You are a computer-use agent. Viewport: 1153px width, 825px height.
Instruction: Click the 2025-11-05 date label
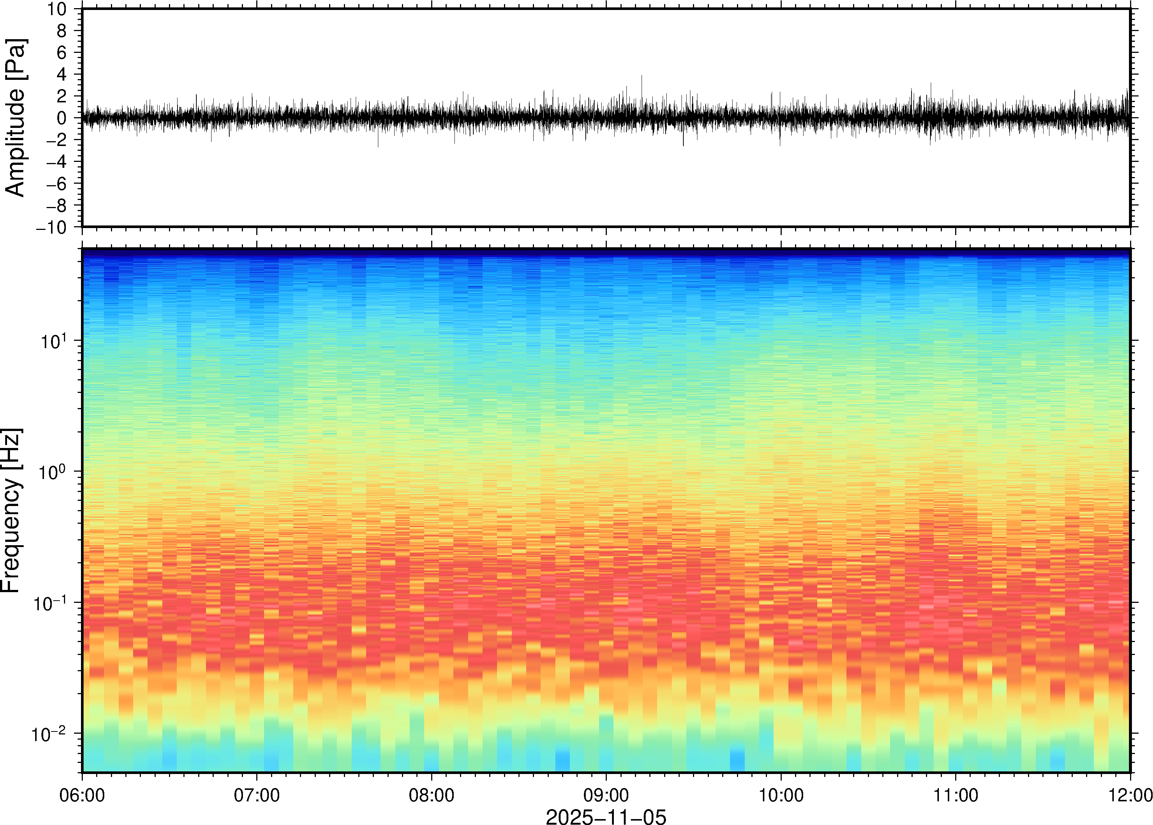(606, 816)
